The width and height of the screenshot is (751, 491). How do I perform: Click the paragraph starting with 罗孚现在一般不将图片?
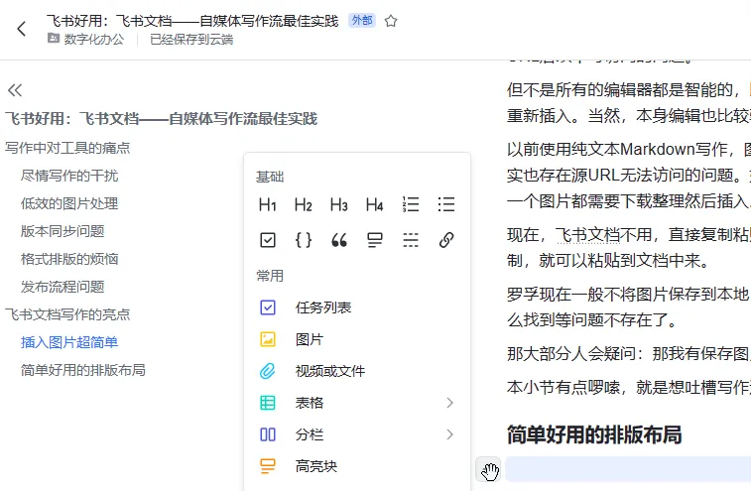coord(629,307)
